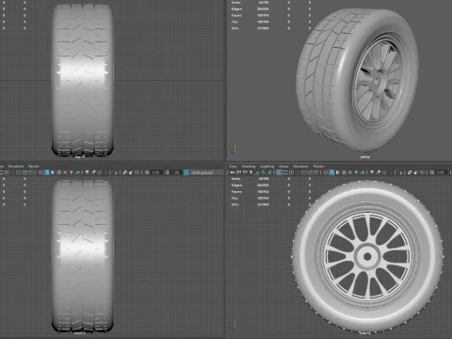Toggle X-Ray Active Components in bottom-right panel
This screenshot has height=339, width=452.
pyautogui.click(x=416, y=172)
